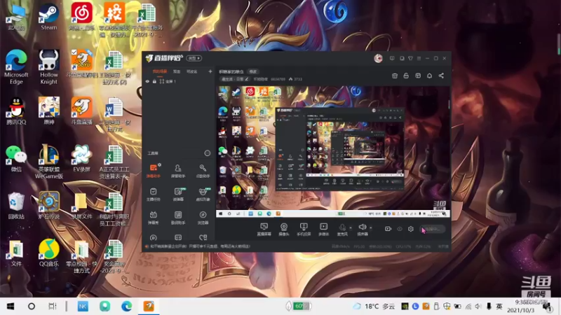Open EV录屏 desktop shortcut

pos(81,159)
